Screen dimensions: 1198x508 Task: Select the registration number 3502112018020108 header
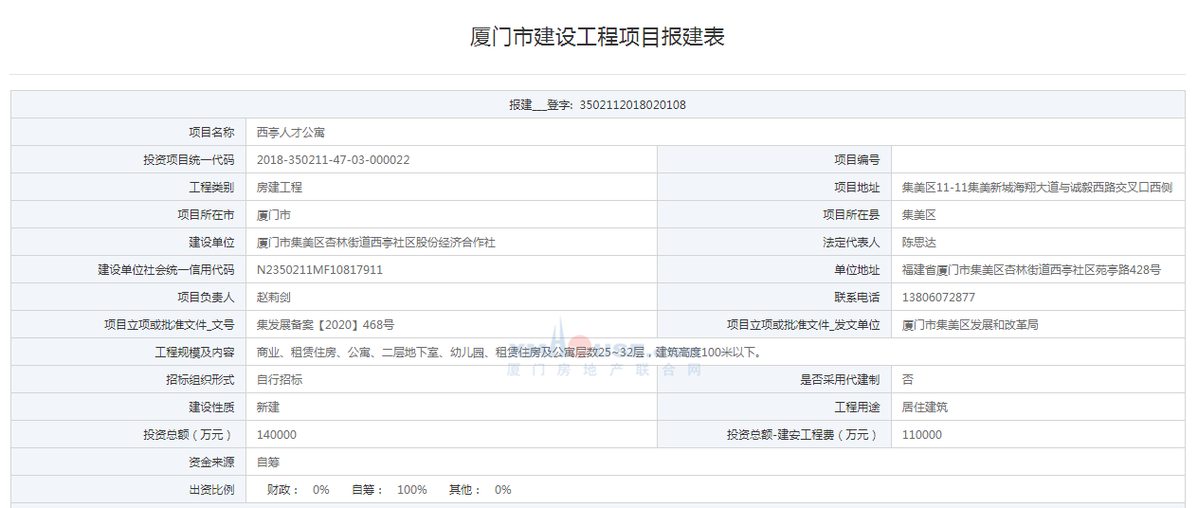click(x=598, y=105)
